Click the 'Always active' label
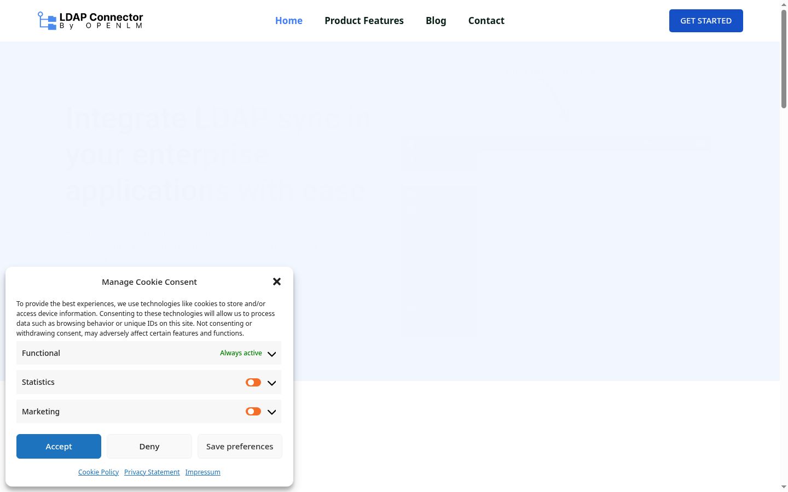The image size is (788, 492). pos(241,353)
